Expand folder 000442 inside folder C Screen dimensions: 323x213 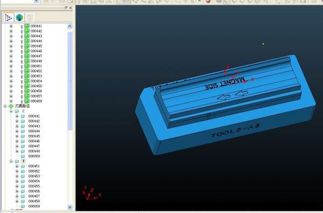point(17,121)
